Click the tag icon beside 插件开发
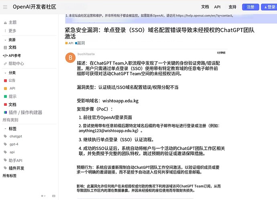Viewport: 277px width, 200px height. [5, 168]
